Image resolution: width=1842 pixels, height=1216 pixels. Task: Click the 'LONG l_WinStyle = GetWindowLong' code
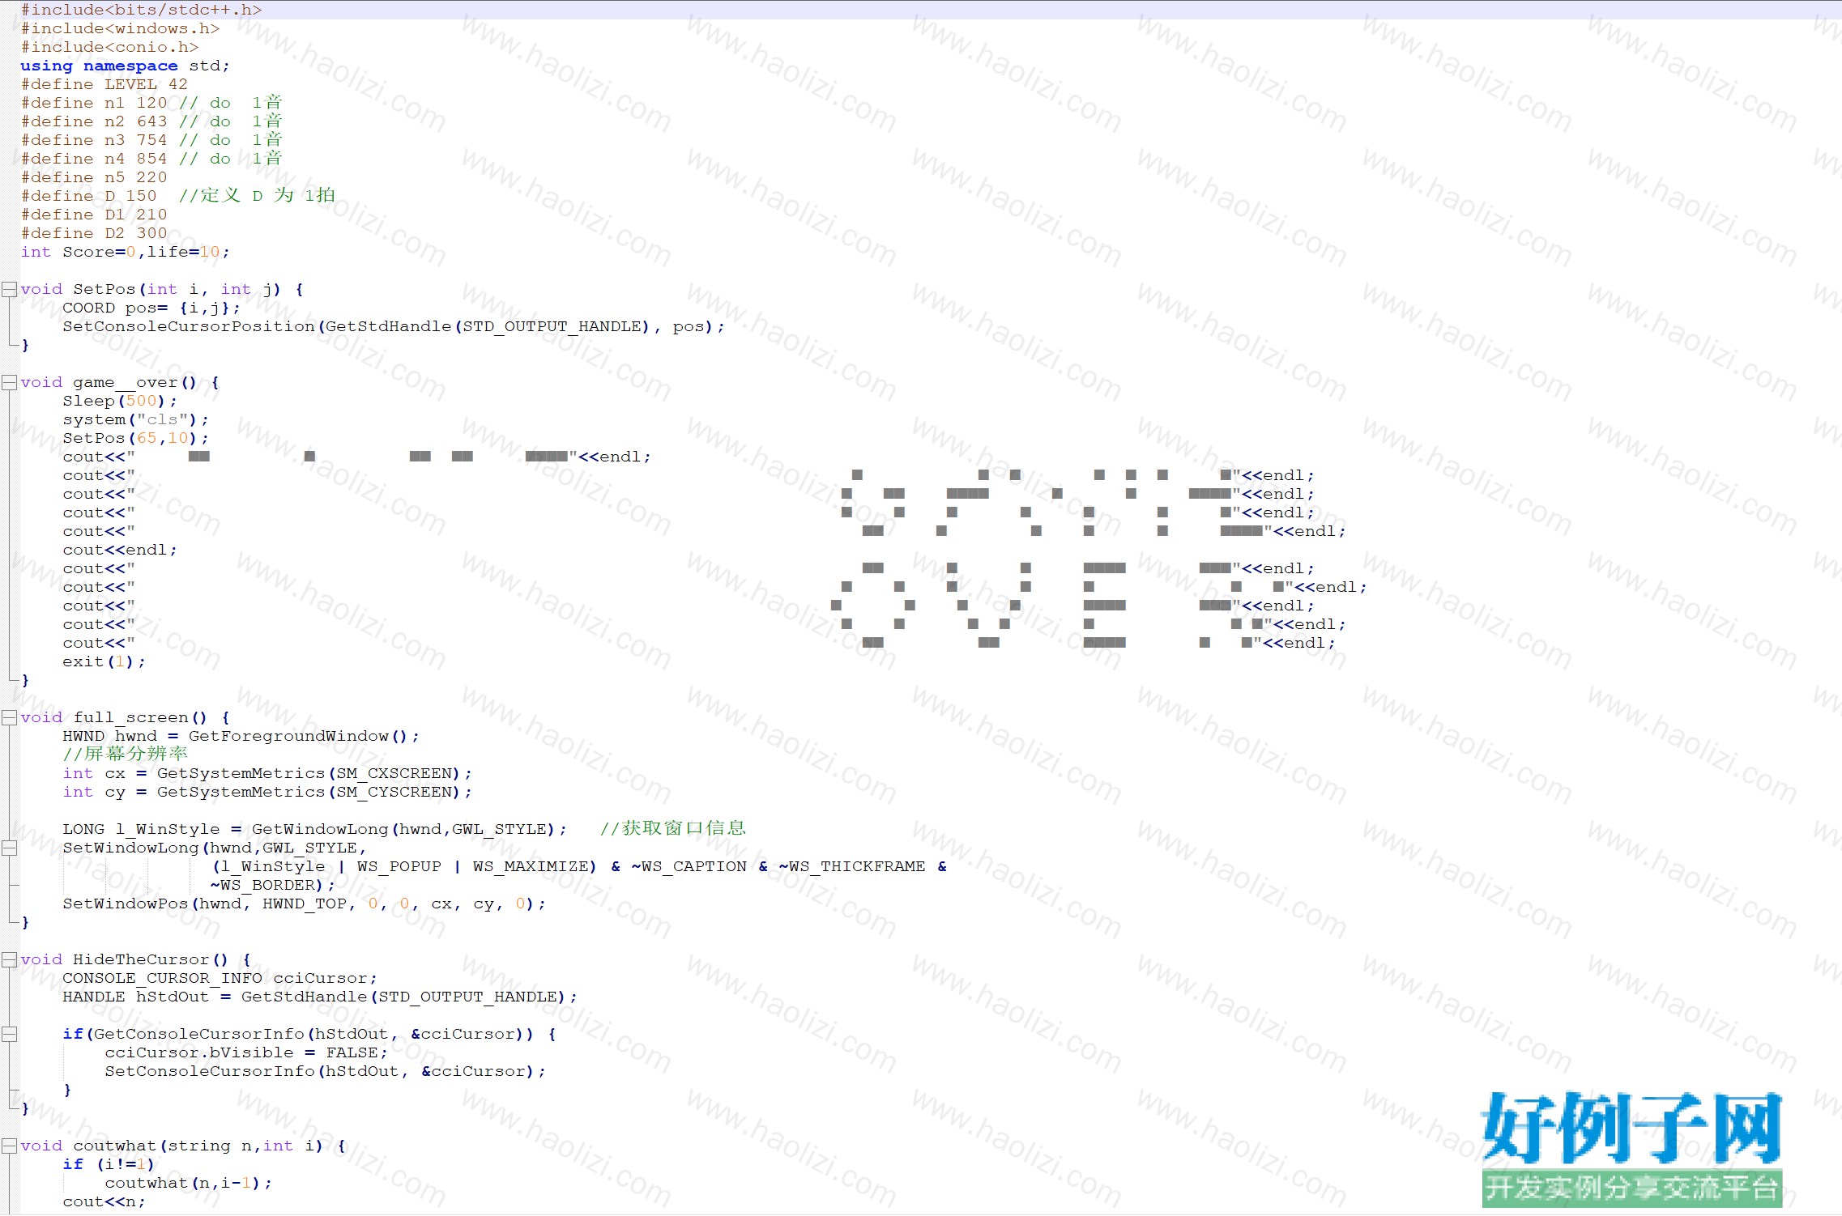[x=314, y=829]
